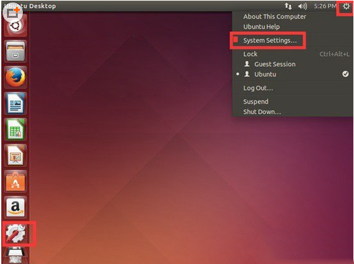Open System Settings gear-and-wrench launcher icon

point(15,233)
